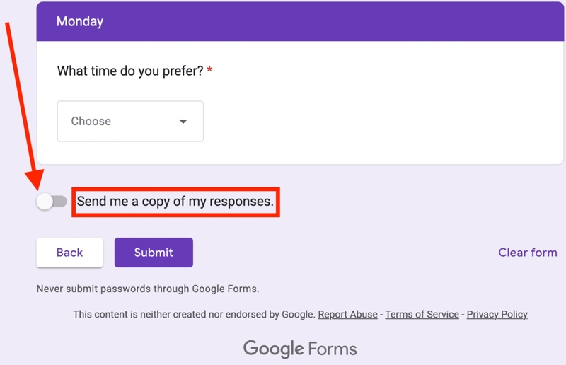Toggle the send me a copy switch
The image size is (566, 365).
[x=51, y=202]
